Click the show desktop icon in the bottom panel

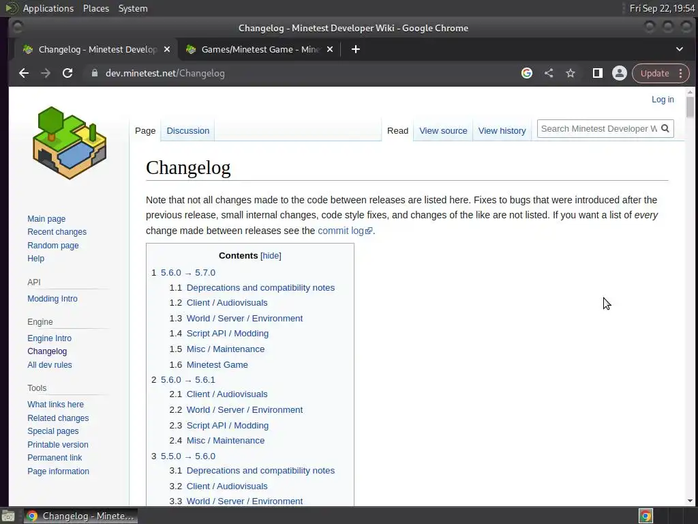click(7, 516)
